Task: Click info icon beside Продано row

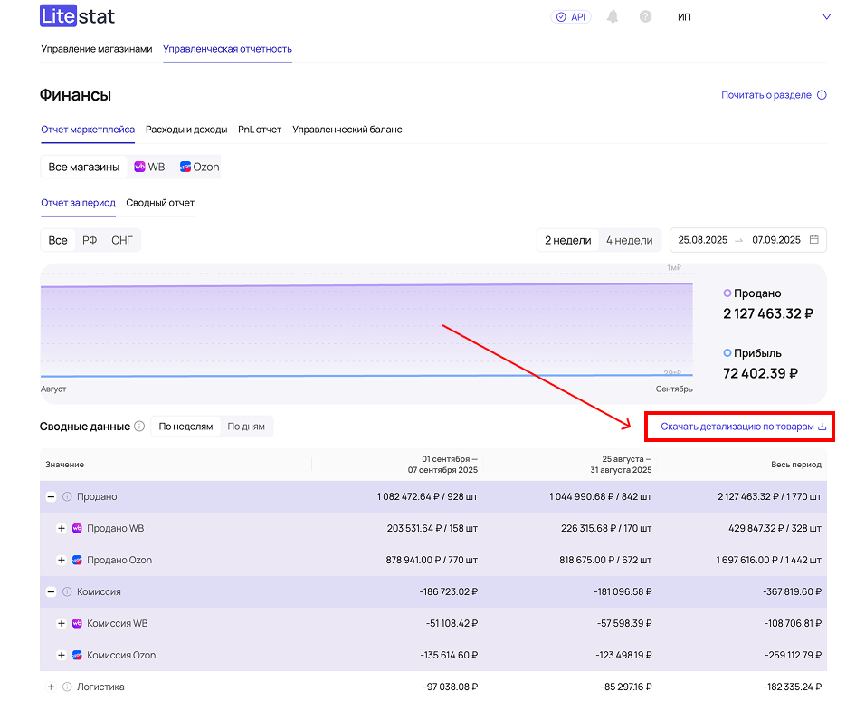Action: pyautogui.click(x=67, y=496)
